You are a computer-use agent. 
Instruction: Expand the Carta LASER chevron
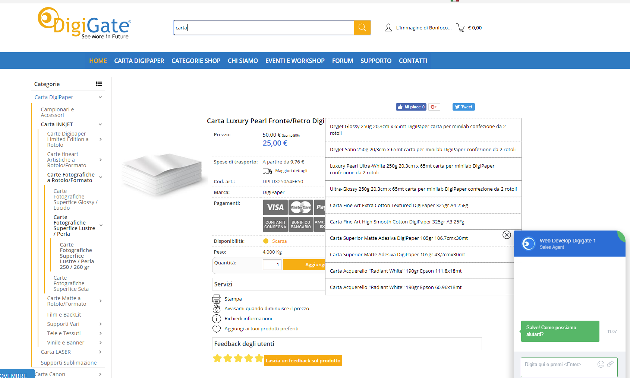(x=100, y=352)
